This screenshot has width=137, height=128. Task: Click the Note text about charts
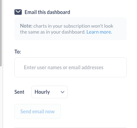point(66,29)
